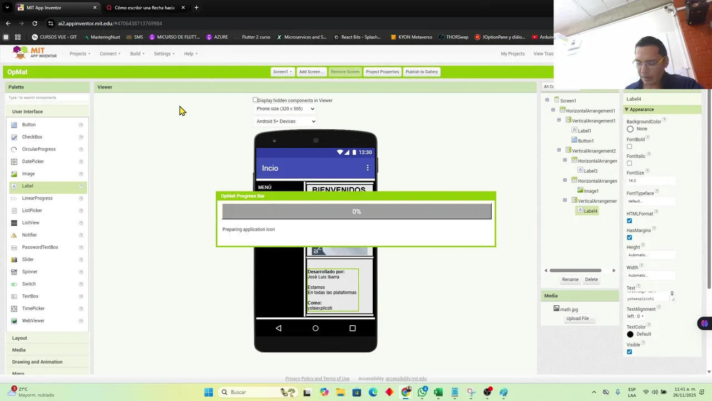
Task: Open the TextAlignment left dropdown
Action: (x=635, y=316)
